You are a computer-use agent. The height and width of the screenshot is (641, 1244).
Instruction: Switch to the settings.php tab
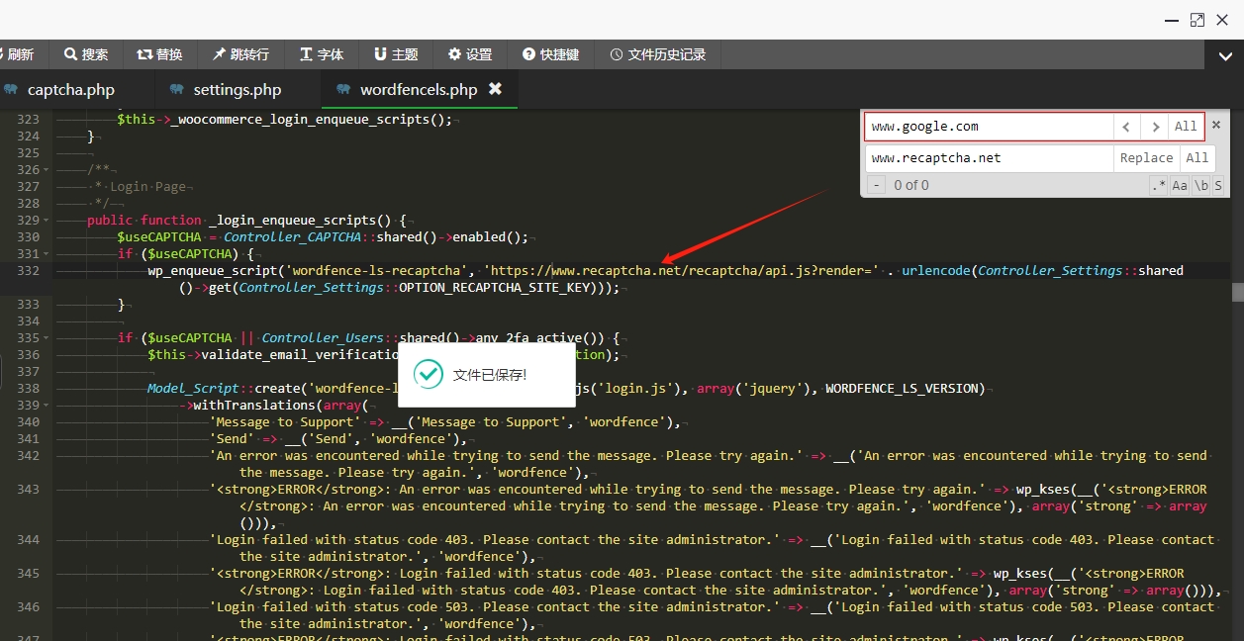tap(238, 90)
